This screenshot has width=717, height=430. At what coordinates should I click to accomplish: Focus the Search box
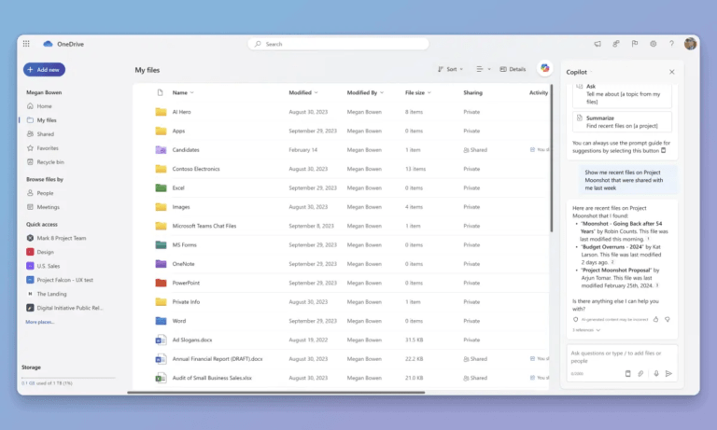pyautogui.click(x=338, y=44)
